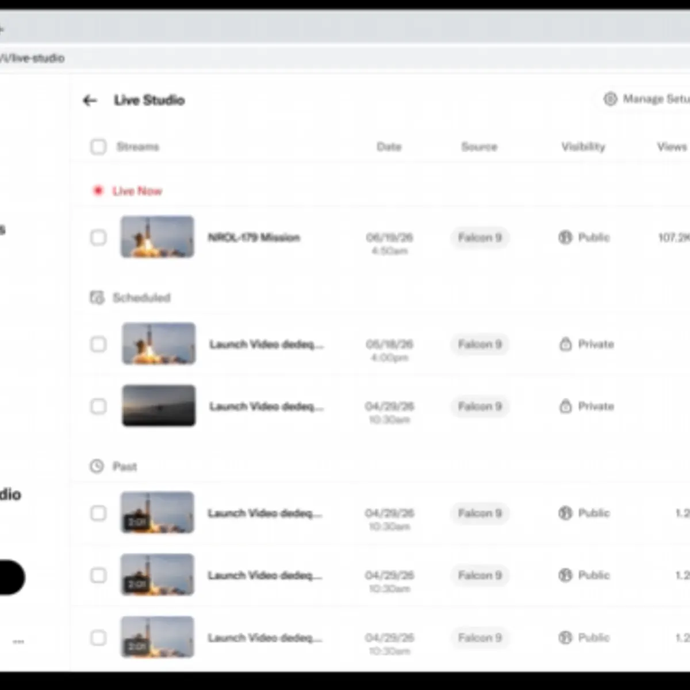The image size is (690, 690).
Task: Focus the browser address bar showing live-studio
Action: (x=345, y=57)
